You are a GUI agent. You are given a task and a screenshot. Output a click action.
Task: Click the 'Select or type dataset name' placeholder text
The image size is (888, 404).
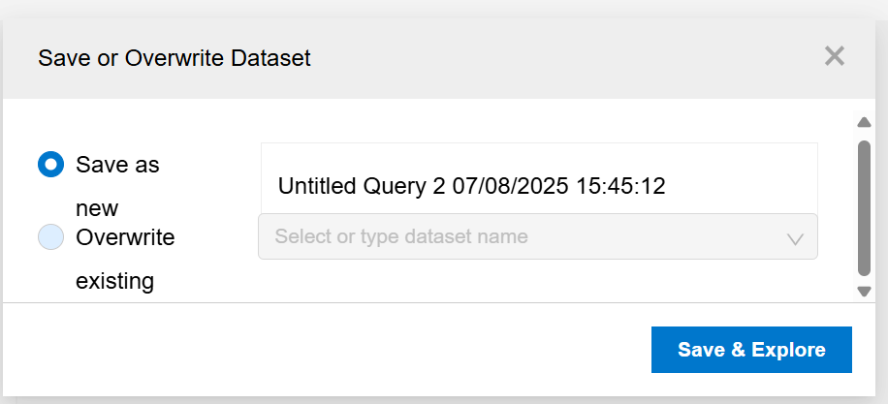pyautogui.click(x=401, y=236)
